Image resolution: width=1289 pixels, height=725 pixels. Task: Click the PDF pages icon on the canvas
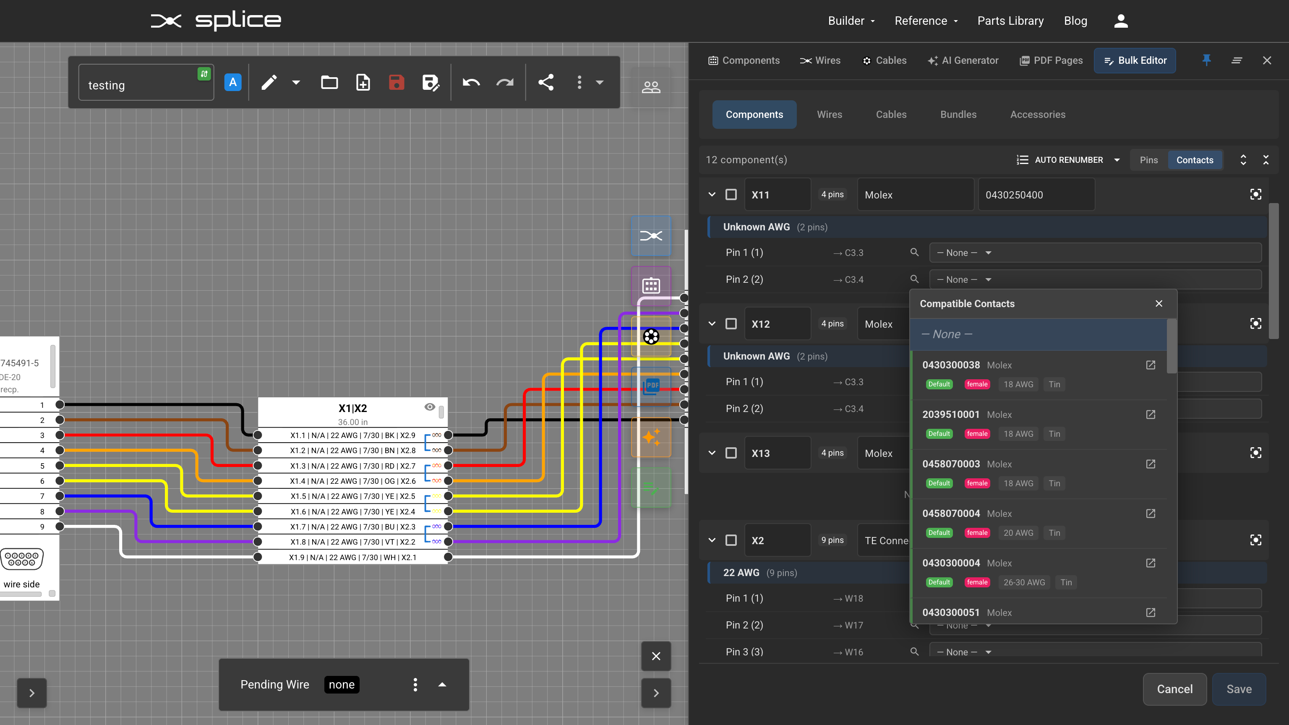[x=651, y=386]
